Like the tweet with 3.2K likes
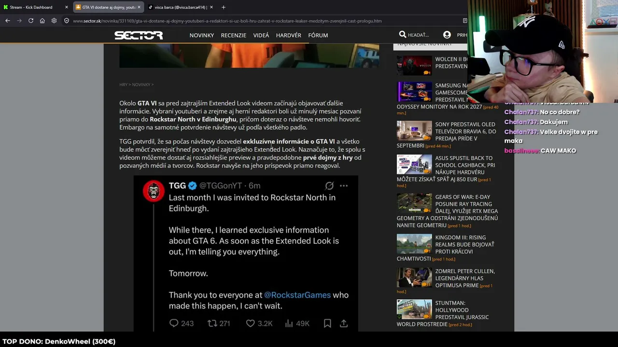Image resolution: width=618 pixels, height=347 pixels. pyautogui.click(x=250, y=323)
